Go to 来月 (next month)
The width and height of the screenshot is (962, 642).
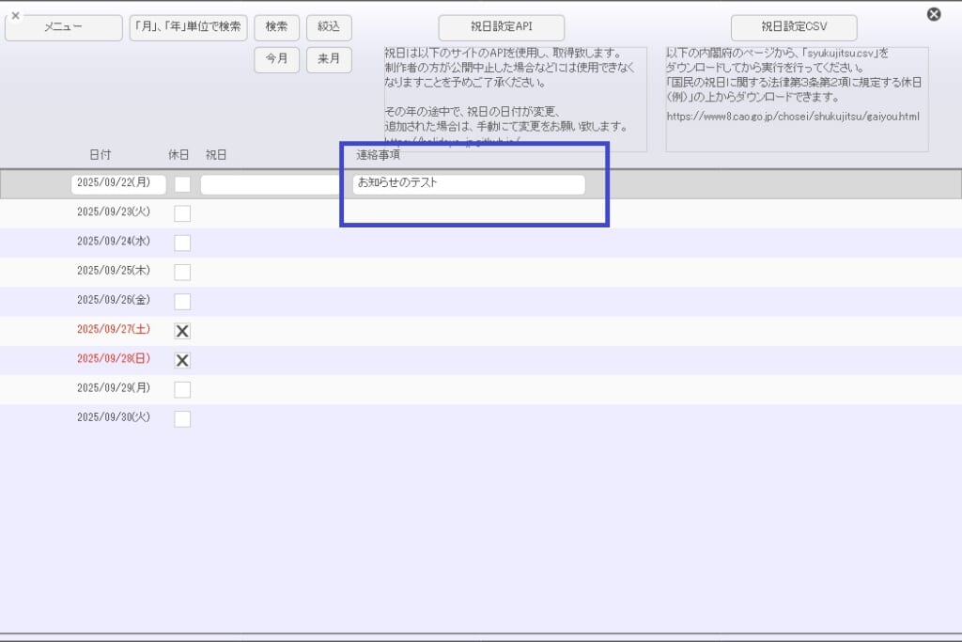pos(329,59)
